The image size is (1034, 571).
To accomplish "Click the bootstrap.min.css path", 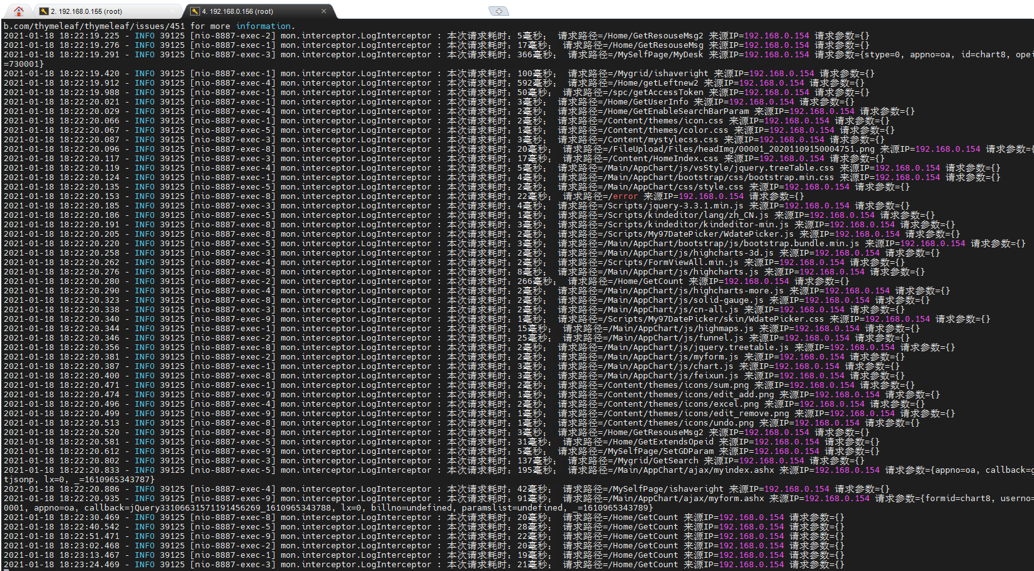I will (720, 178).
